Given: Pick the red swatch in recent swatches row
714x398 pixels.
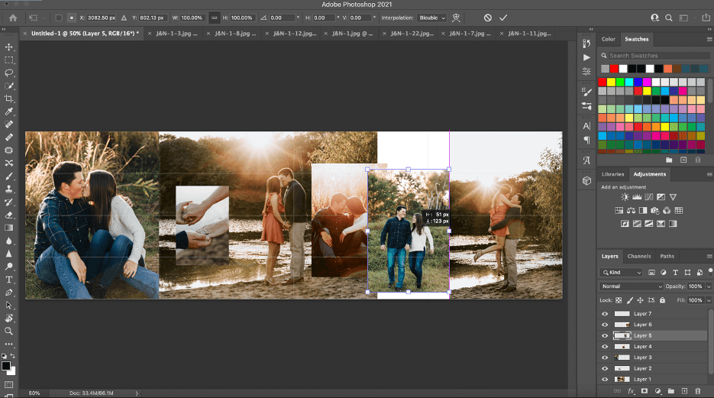Looking at the screenshot, I should point(614,69).
